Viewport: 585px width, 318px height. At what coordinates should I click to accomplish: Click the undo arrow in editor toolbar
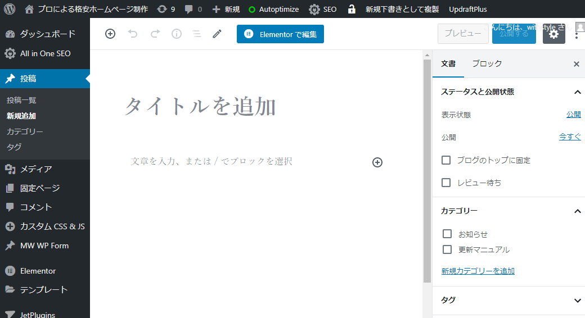(132, 34)
